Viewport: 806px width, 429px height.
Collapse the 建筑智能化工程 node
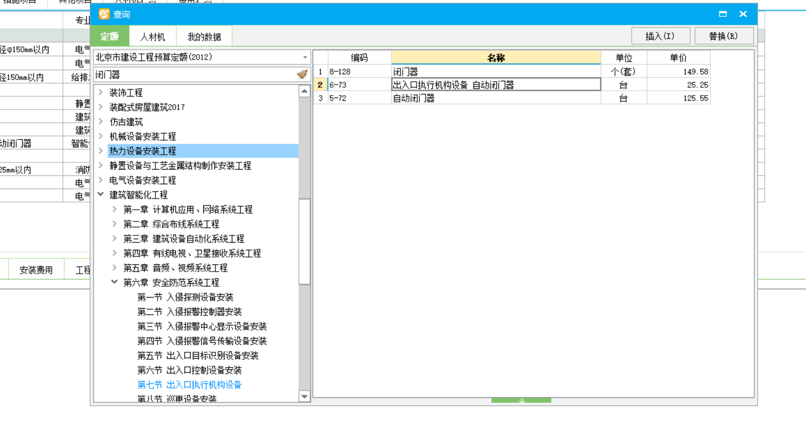pos(101,195)
